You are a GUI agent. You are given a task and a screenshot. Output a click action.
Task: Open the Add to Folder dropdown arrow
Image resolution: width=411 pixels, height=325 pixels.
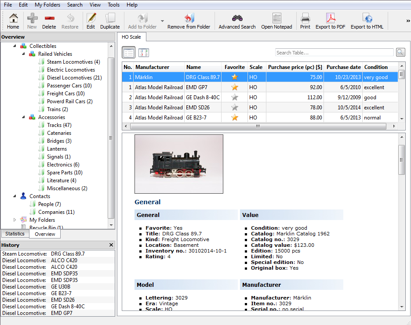(162, 21)
